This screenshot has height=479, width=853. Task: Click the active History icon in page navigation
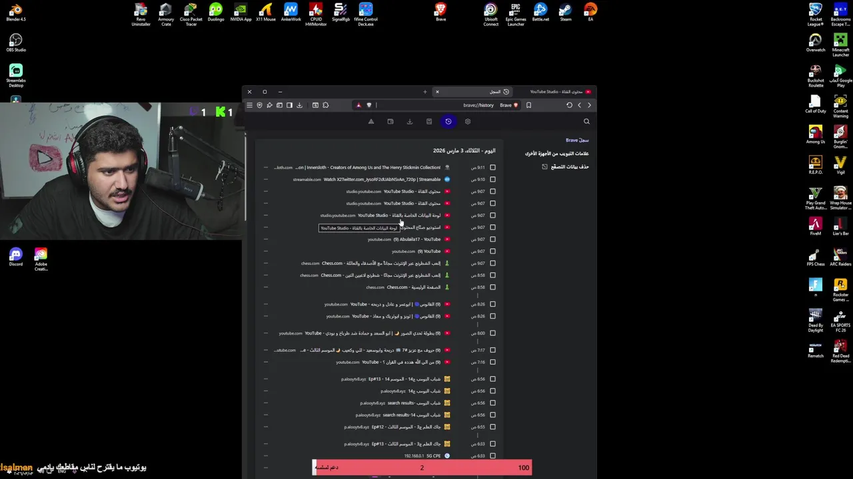[x=448, y=121]
